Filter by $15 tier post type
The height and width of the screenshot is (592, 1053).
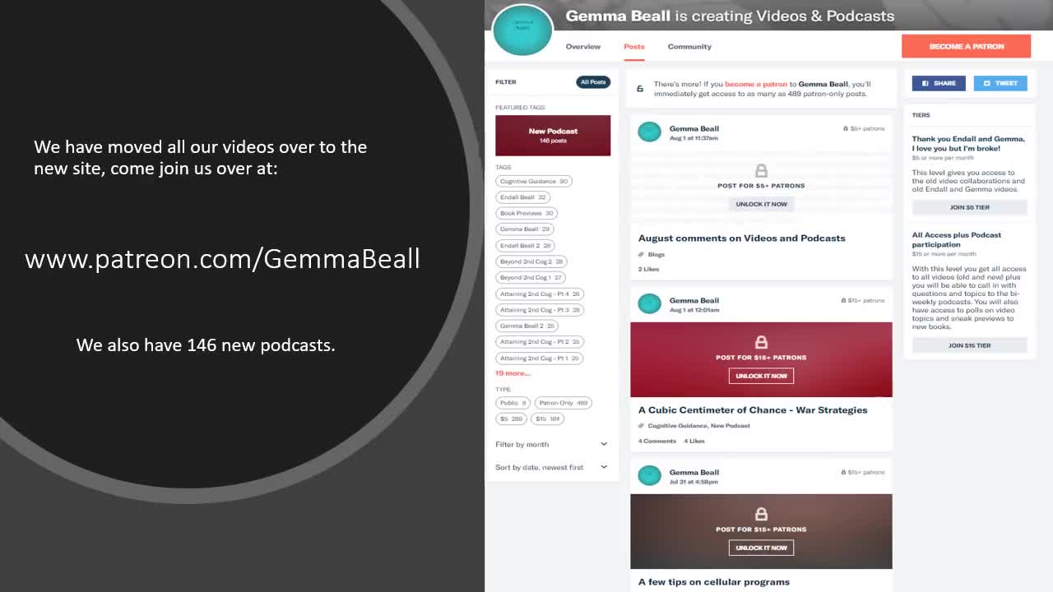[x=548, y=419]
